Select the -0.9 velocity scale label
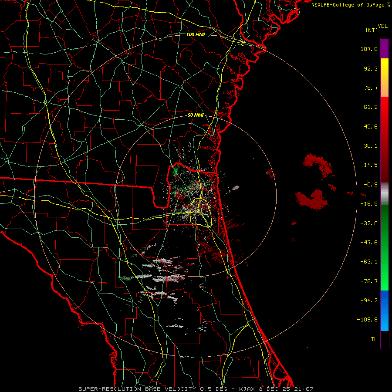The image size is (392, 392). [x=371, y=185]
